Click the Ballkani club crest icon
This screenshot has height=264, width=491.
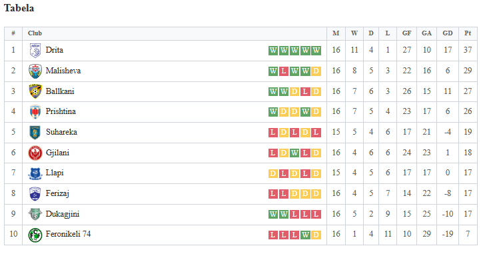point(35,91)
